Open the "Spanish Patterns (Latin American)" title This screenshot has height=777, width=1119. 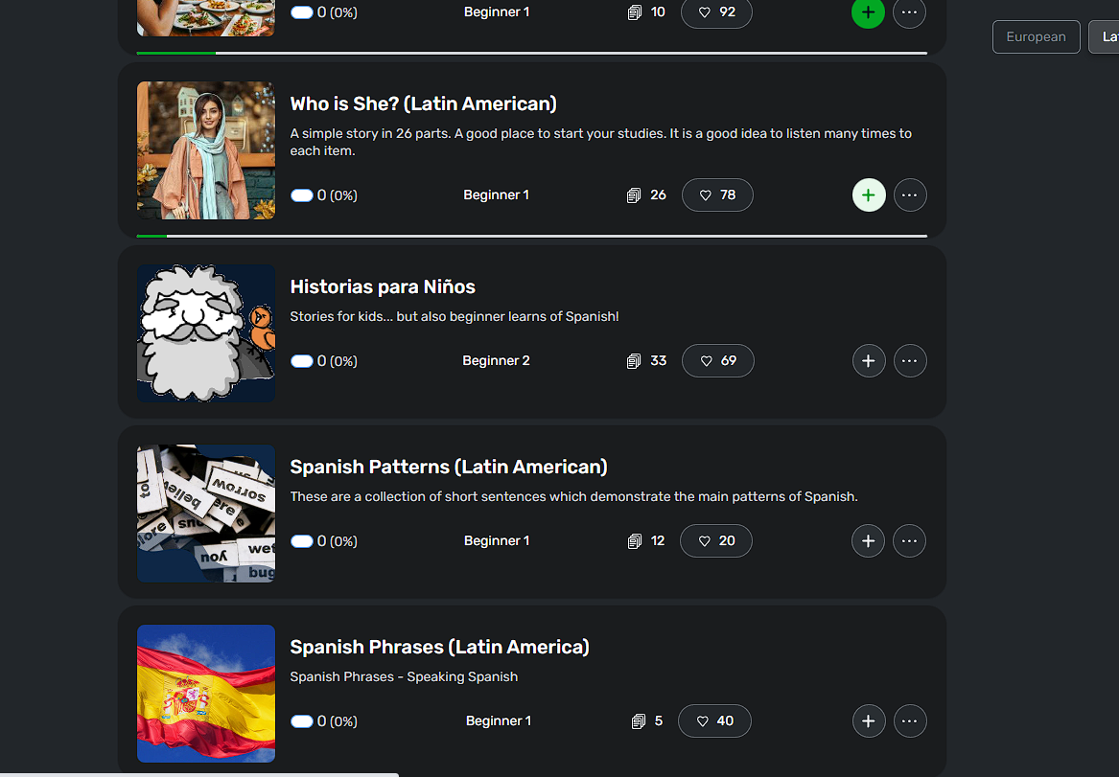click(449, 467)
